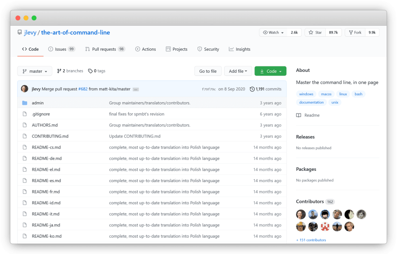The width and height of the screenshot is (397, 254).
Task: Open the AUTHORS.md file
Action: pos(45,125)
